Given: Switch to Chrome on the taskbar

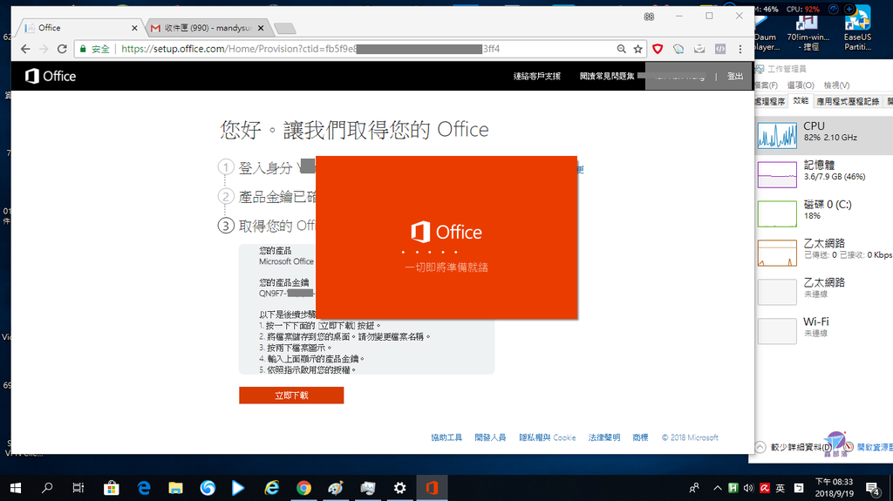Looking at the screenshot, I should tap(304, 488).
